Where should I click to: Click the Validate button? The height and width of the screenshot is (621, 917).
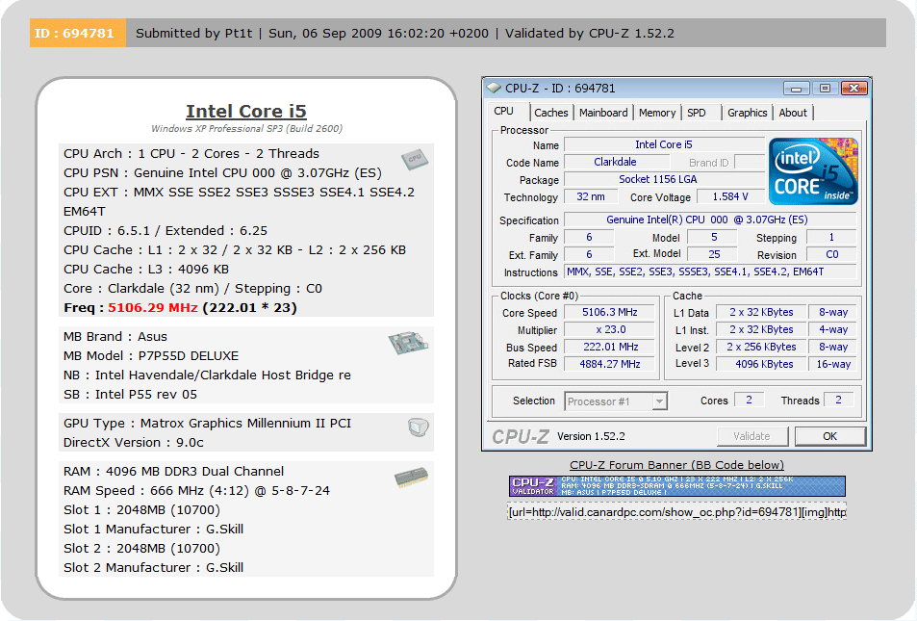pyautogui.click(x=751, y=436)
